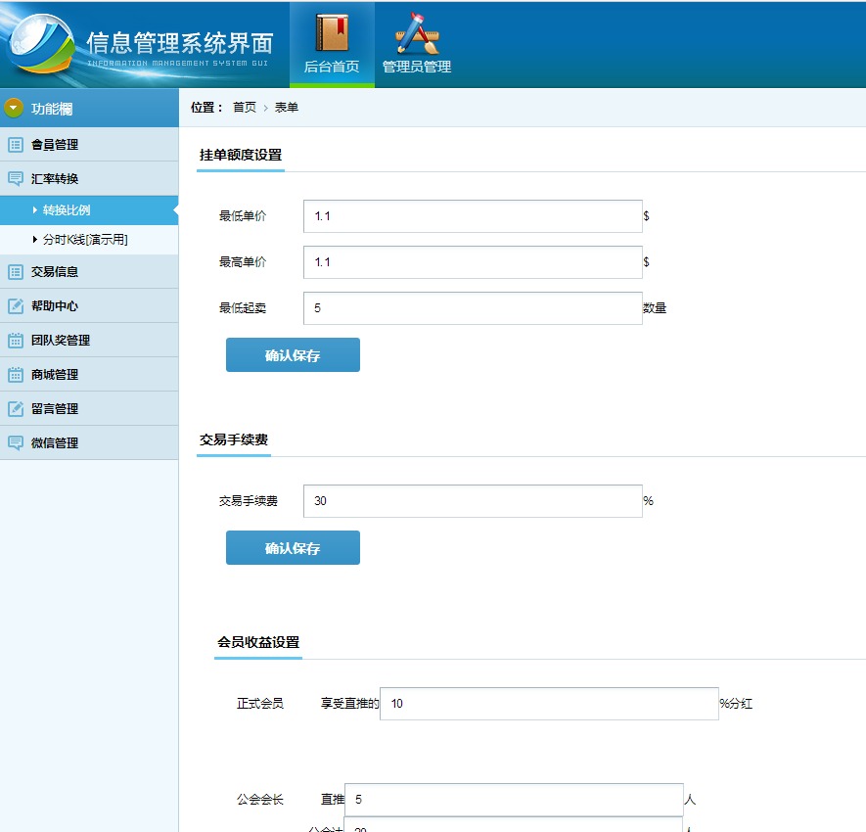Focus 正式会员 享受直推的 dividend field
The image size is (866, 832).
coord(549,703)
